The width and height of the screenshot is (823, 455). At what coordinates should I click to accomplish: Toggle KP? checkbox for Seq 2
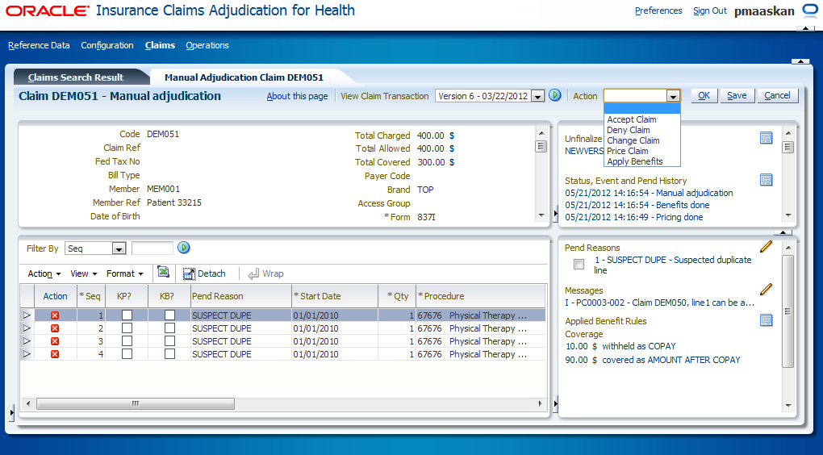[127, 328]
